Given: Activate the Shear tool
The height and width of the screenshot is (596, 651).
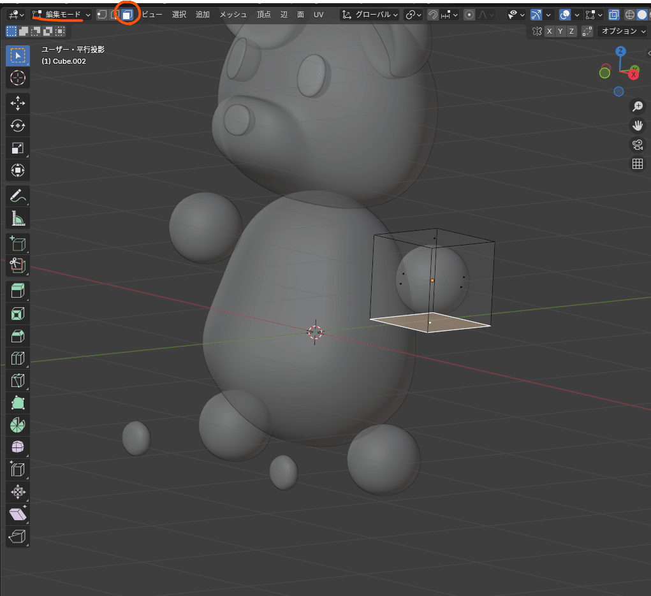Looking at the screenshot, I should [17, 514].
